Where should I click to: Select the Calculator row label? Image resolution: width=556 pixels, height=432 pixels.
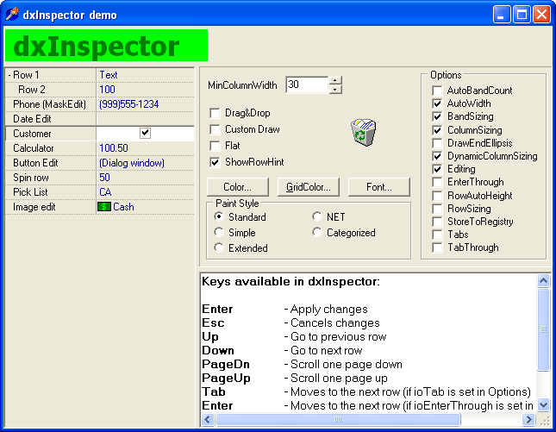pyautogui.click(x=34, y=148)
